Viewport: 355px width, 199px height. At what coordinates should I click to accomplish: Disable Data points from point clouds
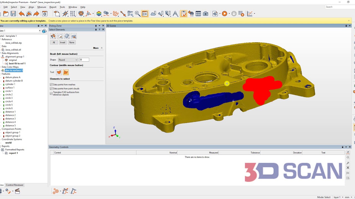point(51,88)
